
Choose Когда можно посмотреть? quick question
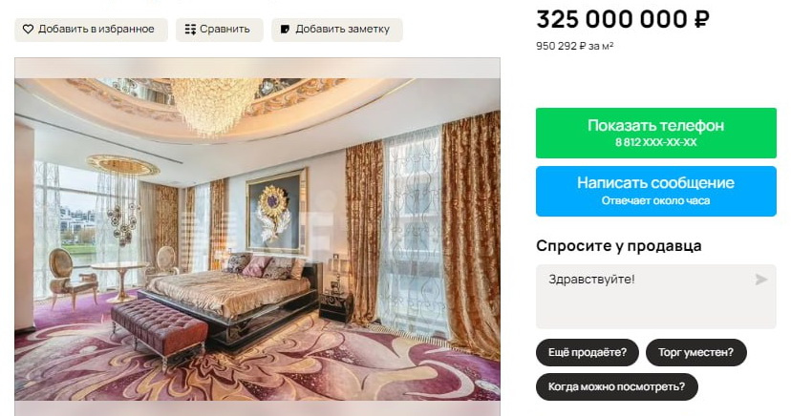pyautogui.click(x=617, y=386)
